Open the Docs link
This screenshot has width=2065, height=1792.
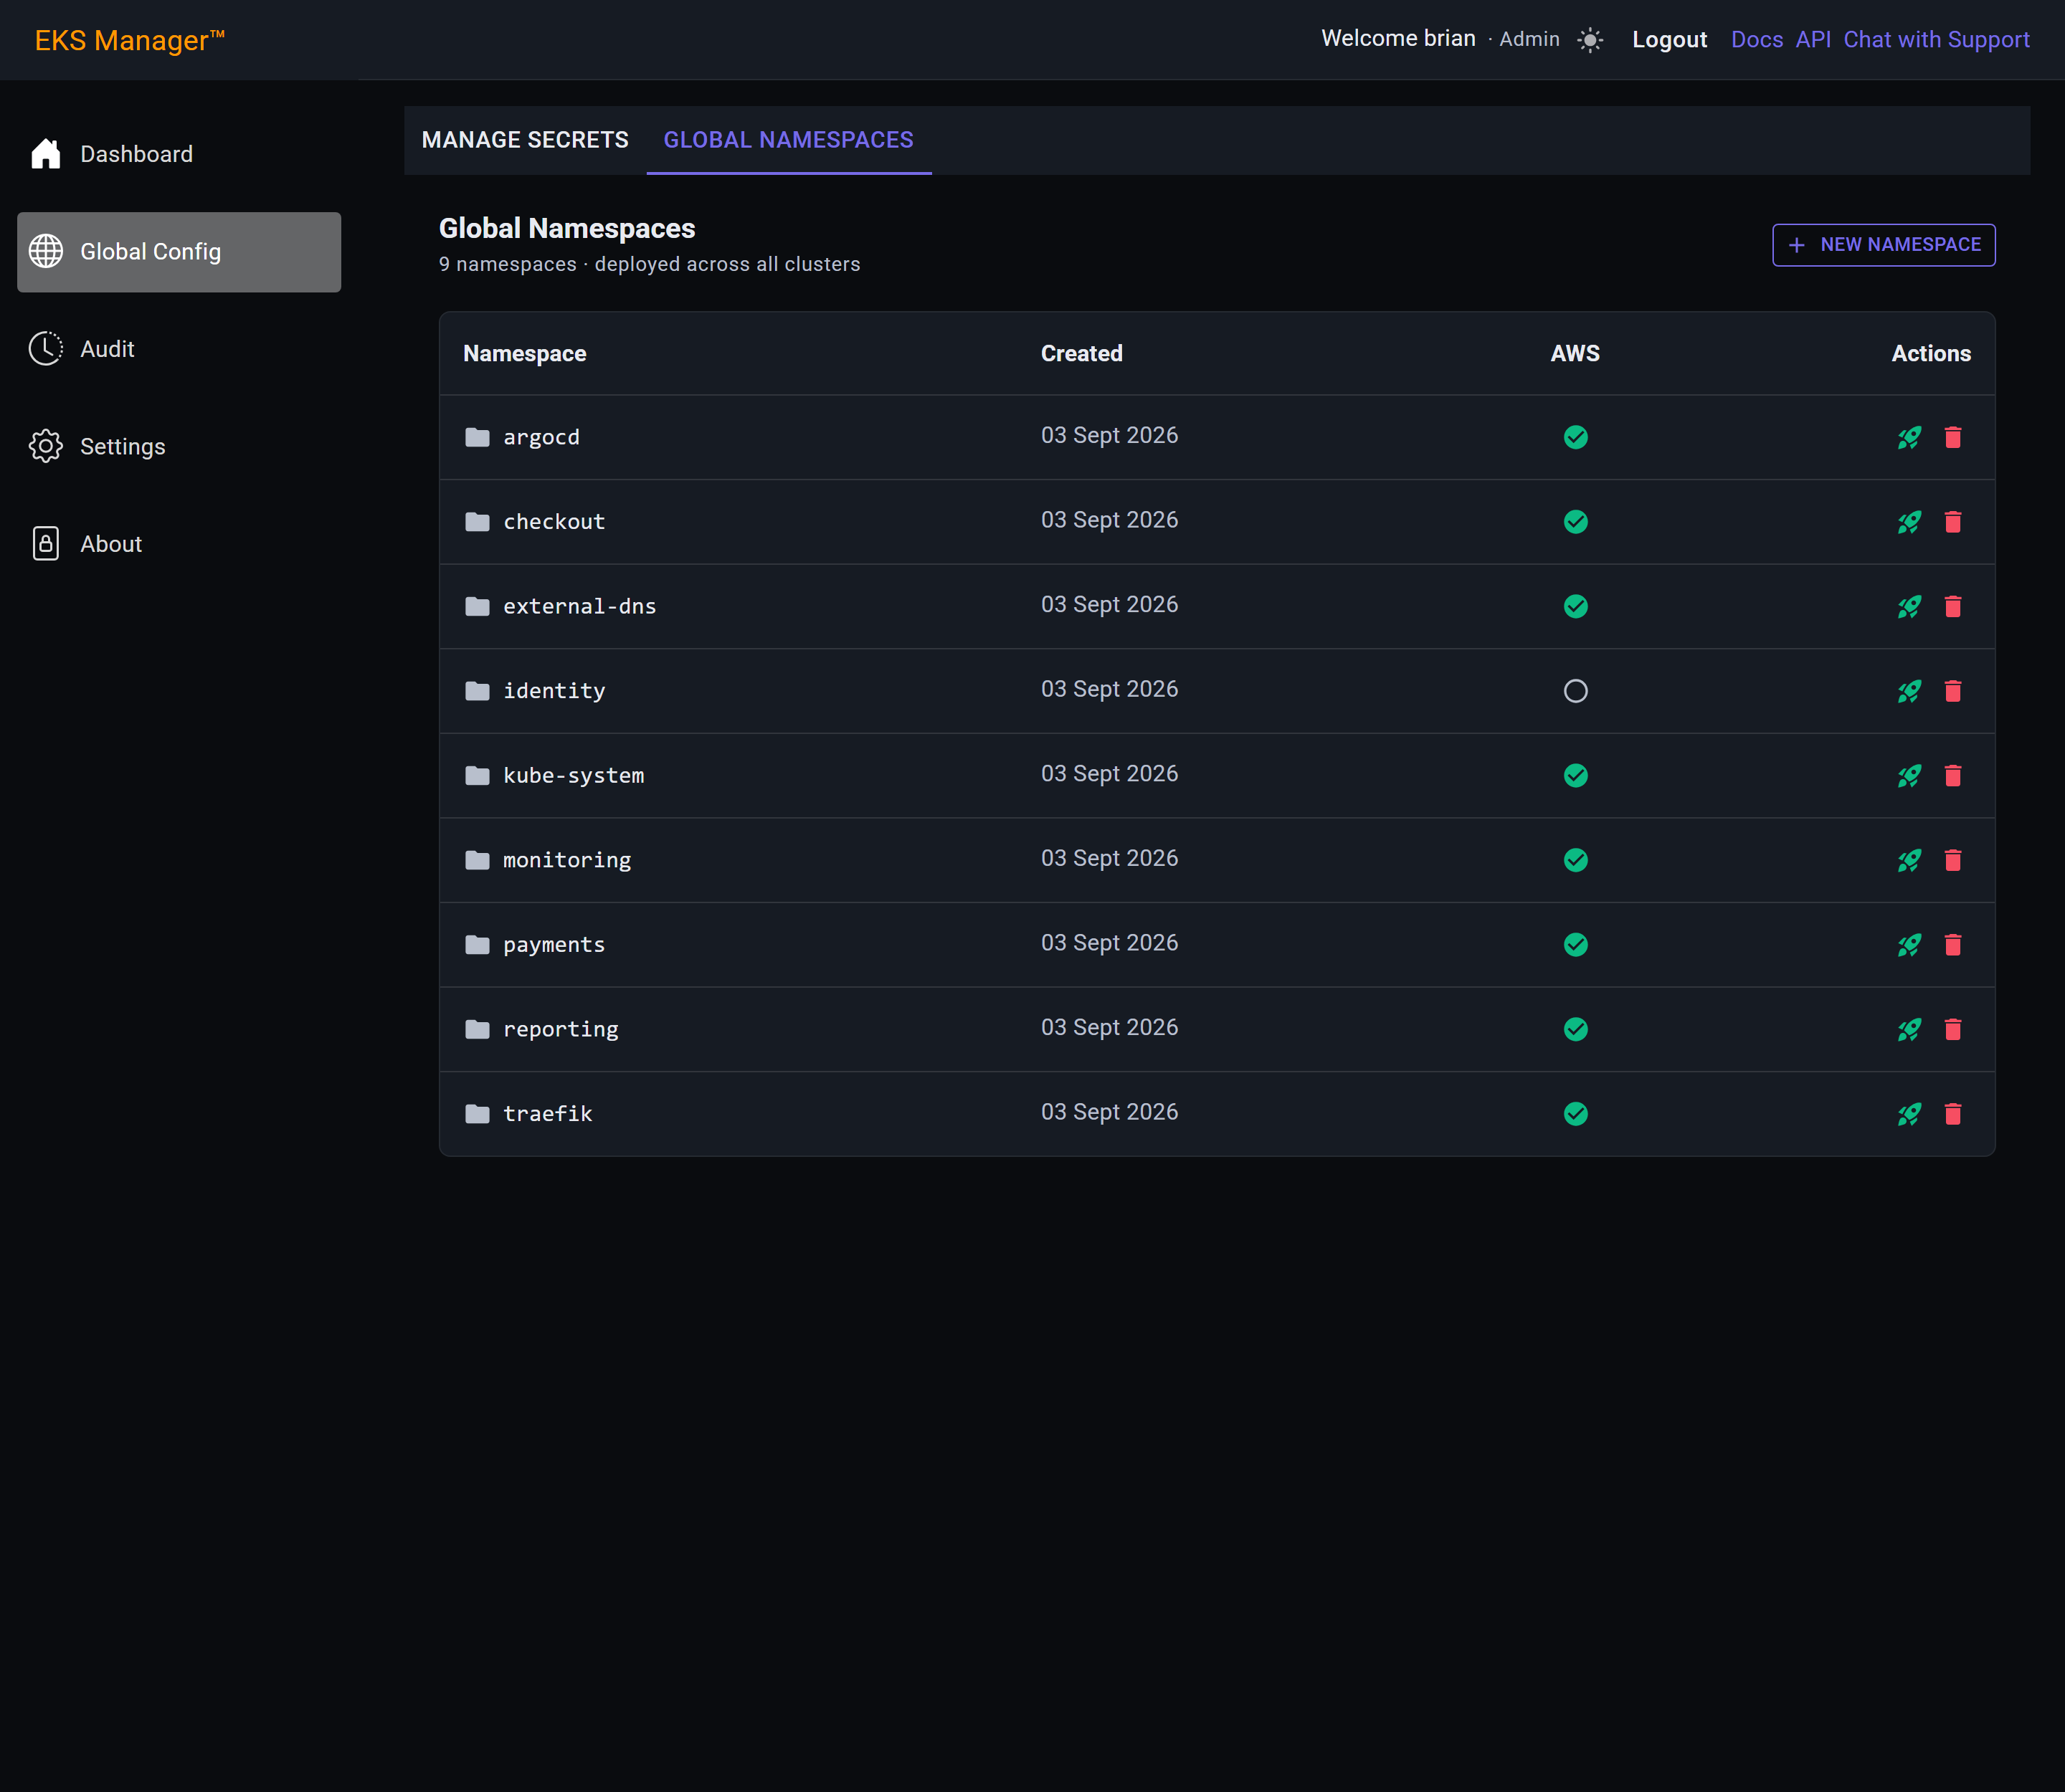click(1757, 40)
